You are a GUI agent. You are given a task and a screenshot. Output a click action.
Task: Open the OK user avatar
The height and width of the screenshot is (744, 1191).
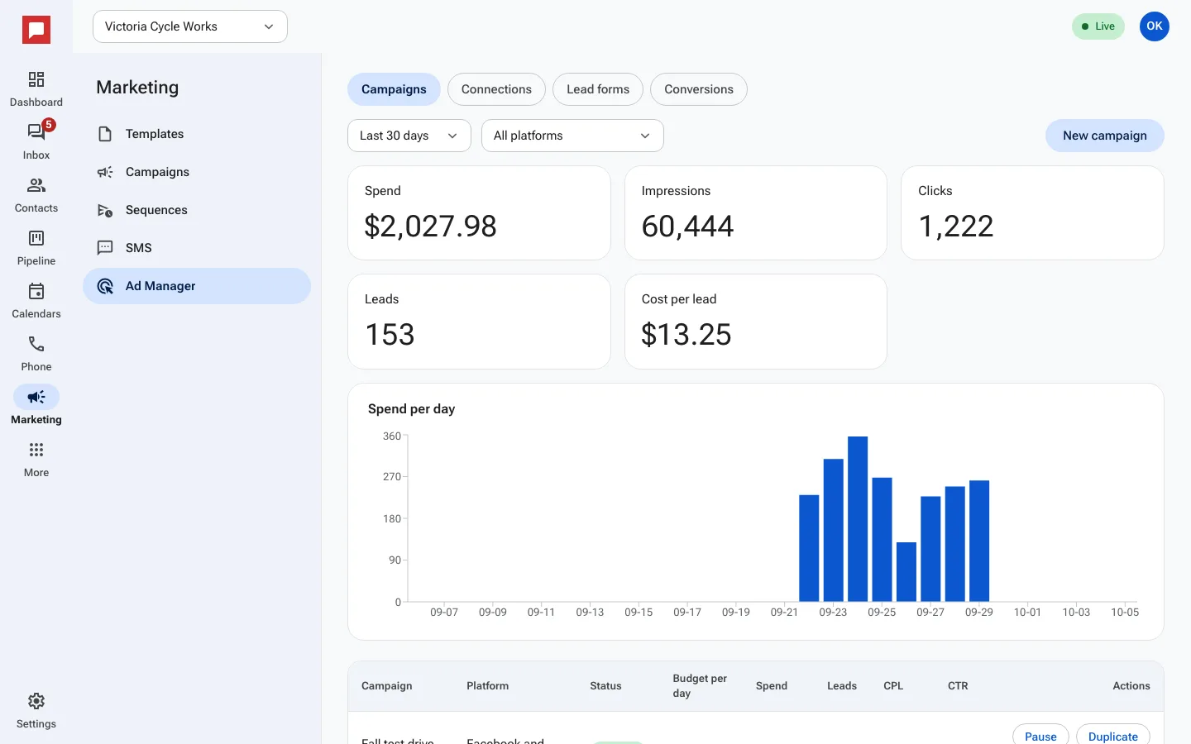[1155, 26]
